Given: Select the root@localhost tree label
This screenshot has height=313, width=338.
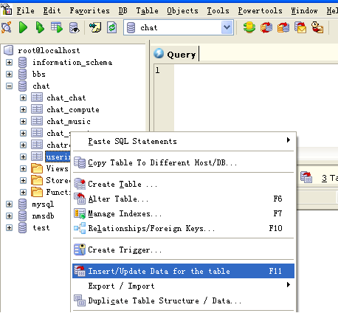Looking at the screenshot, I should pos(49,50).
